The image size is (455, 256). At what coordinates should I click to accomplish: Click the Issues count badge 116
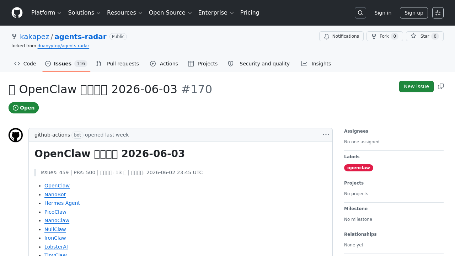click(81, 64)
